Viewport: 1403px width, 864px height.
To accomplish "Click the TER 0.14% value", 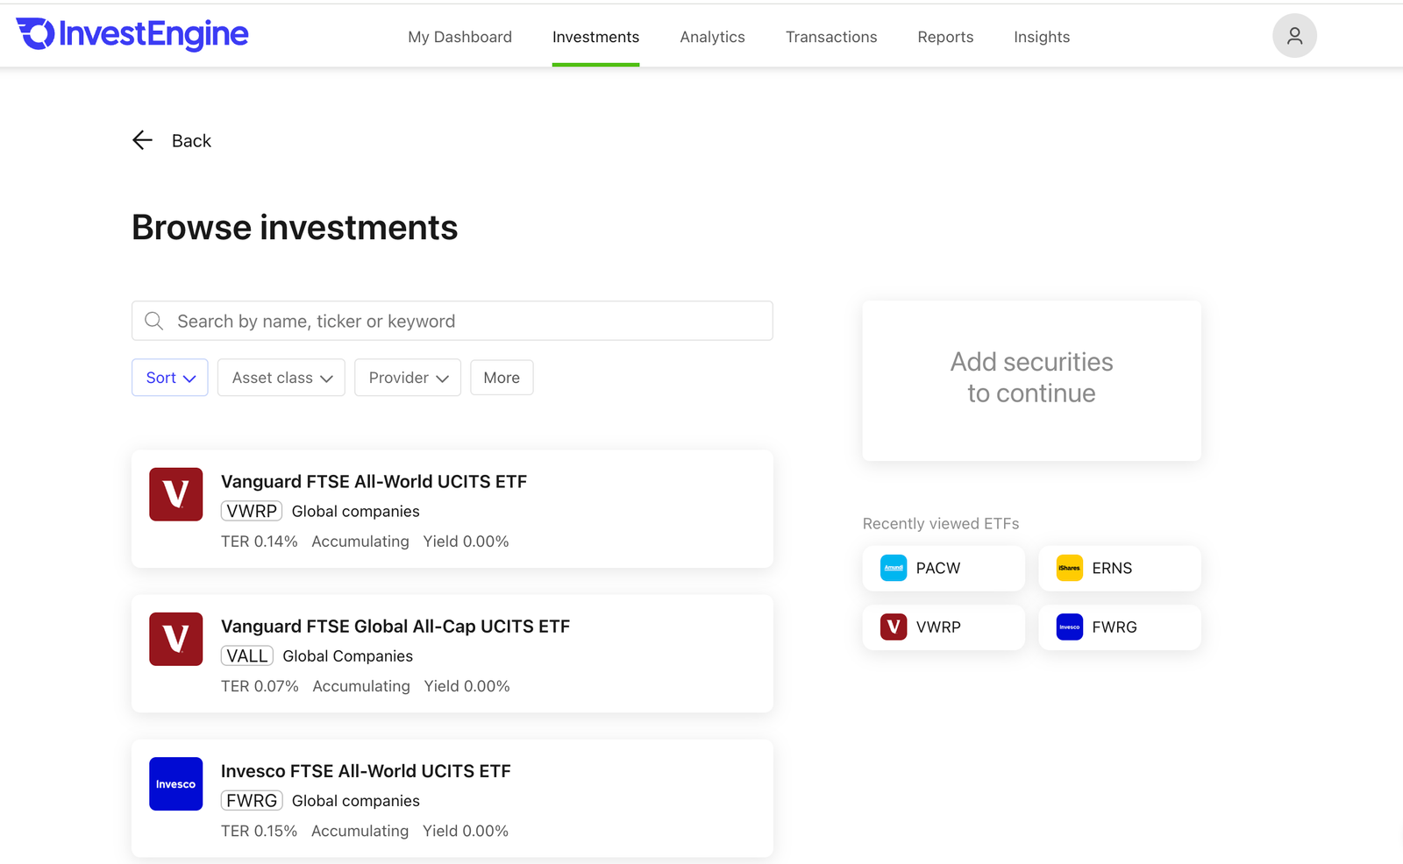I will click(260, 542).
